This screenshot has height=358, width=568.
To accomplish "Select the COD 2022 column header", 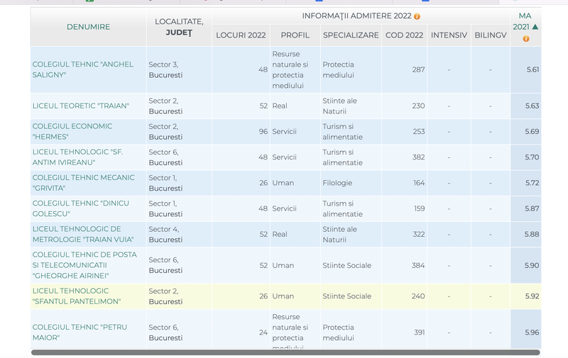I will point(404,35).
